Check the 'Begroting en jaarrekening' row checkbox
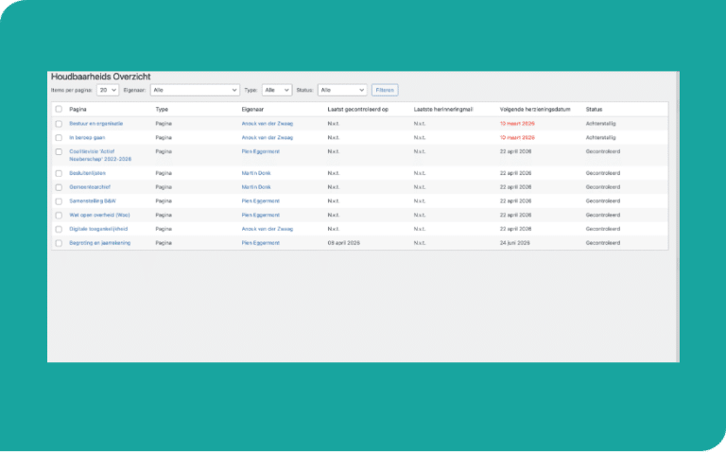 pyautogui.click(x=59, y=243)
